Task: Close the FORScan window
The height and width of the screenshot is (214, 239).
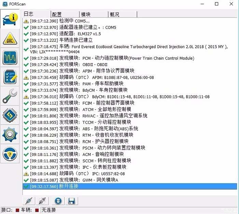Action: pos(231,4)
